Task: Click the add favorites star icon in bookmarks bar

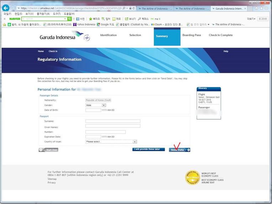Action: click(x=5, y=25)
